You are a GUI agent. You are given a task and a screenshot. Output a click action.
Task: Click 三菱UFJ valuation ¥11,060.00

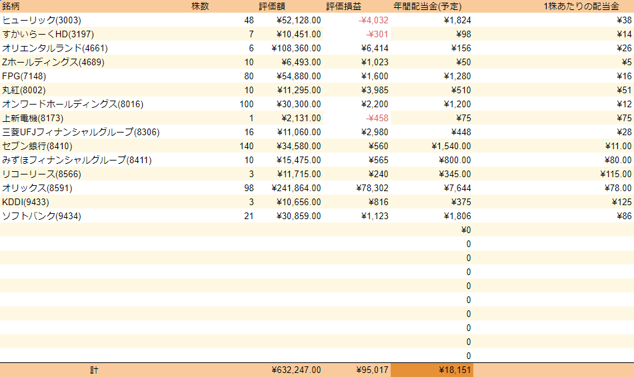click(x=299, y=132)
